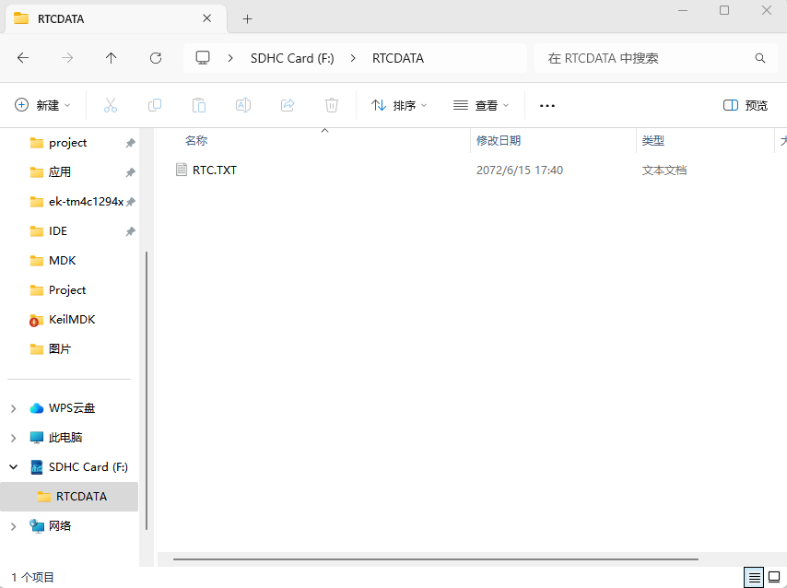Click the Rename icon in toolbar
Viewport: 787px width, 588px height.
coord(243,106)
